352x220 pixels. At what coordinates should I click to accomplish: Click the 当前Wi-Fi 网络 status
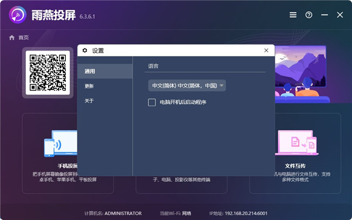(175, 214)
